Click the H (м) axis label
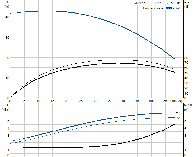The image size is (194, 157). [7, 4]
